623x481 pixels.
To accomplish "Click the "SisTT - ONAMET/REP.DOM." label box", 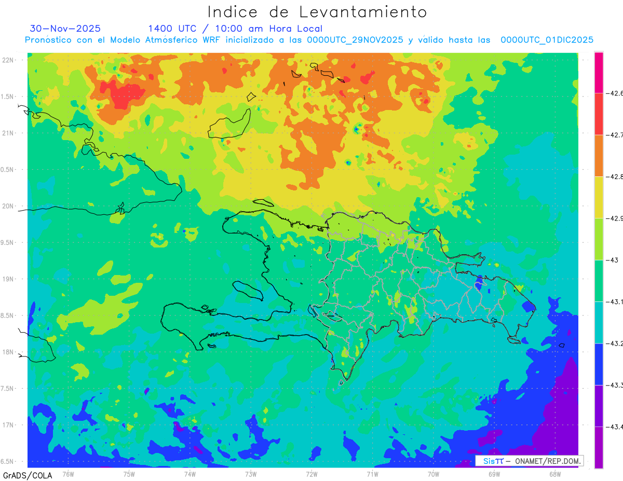I will coord(529,461).
